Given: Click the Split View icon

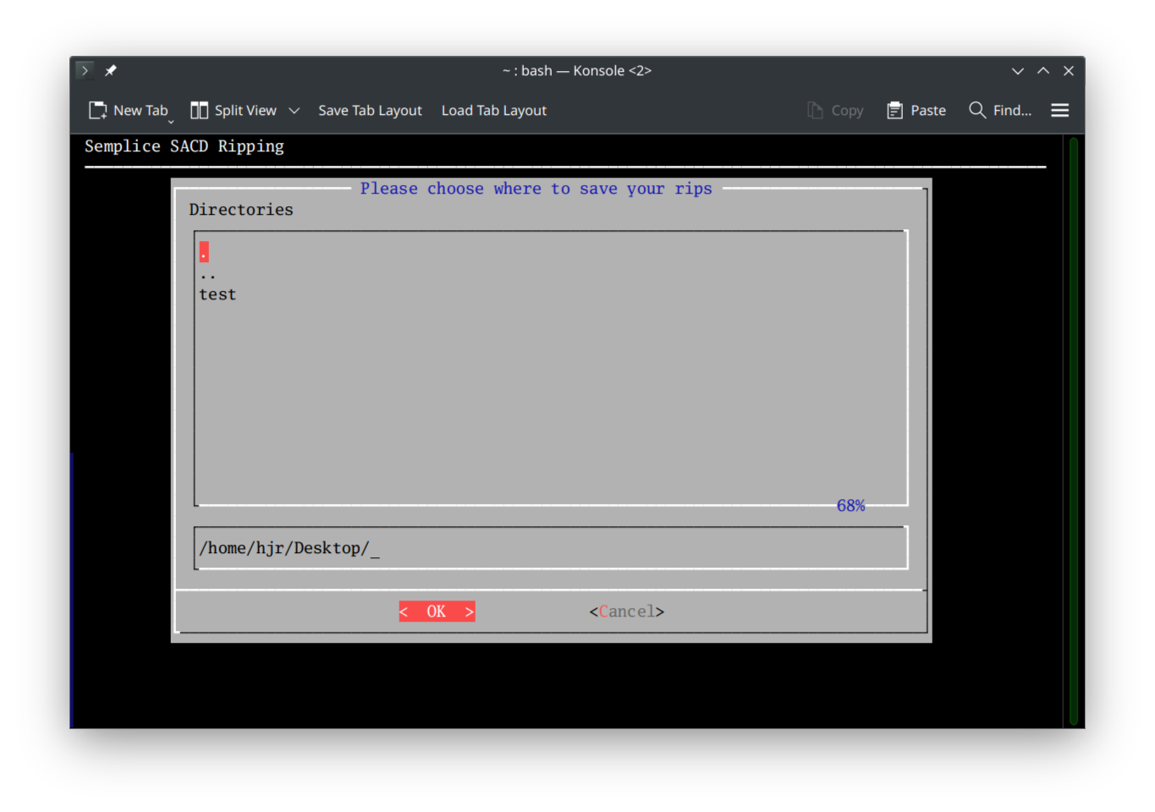Looking at the screenshot, I should click(199, 110).
